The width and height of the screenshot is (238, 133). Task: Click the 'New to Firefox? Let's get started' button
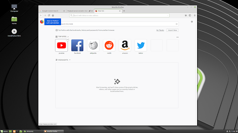point(53,22)
